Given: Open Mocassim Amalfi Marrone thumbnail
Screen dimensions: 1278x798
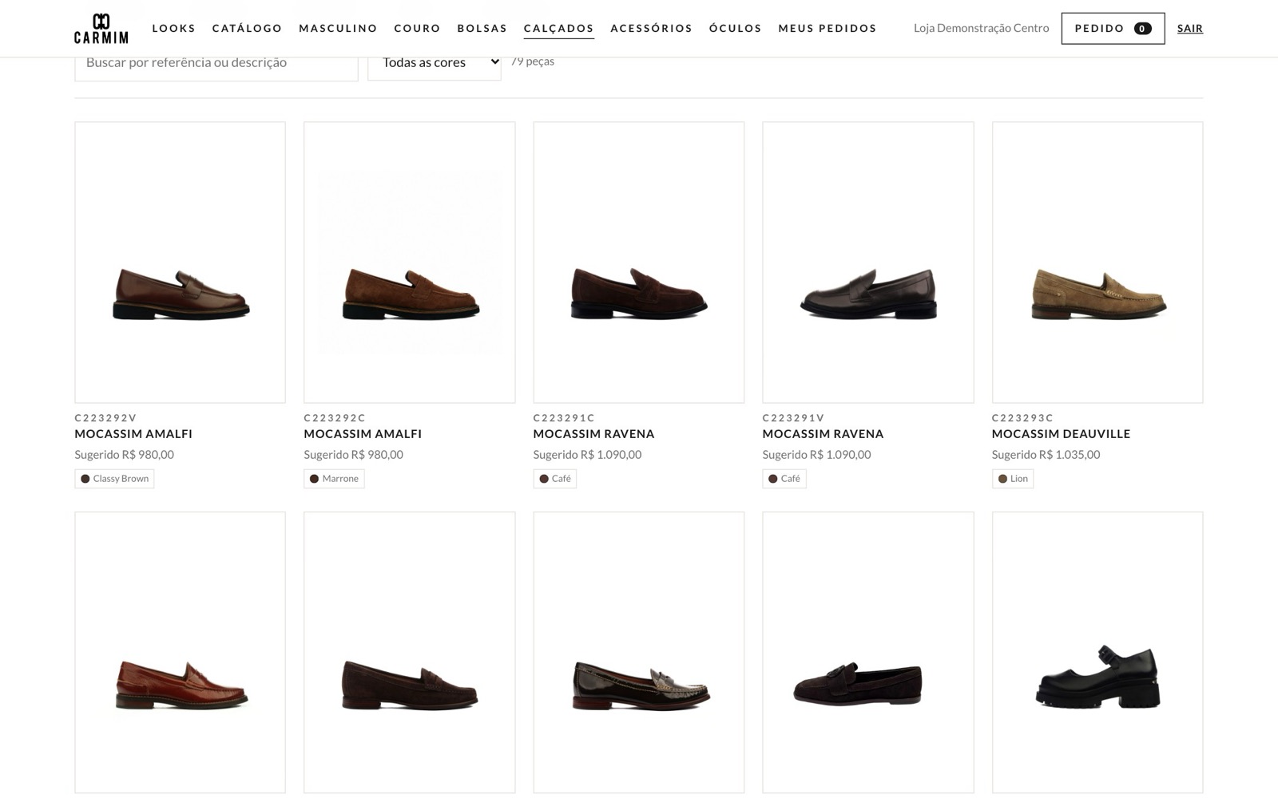Looking at the screenshot, I should [409, 263].
